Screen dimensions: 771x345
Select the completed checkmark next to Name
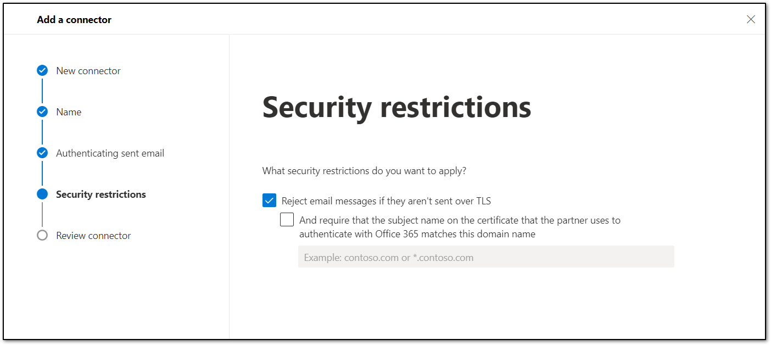click(42, 112)
